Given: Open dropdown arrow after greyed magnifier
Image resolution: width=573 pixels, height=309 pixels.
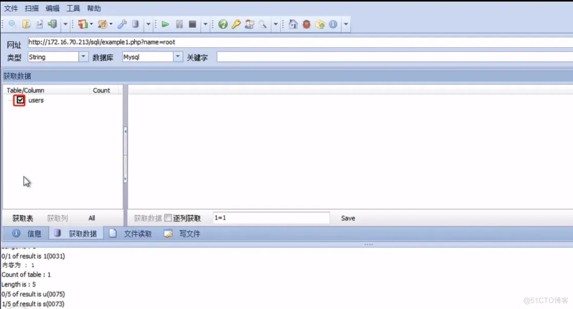Looking at the screenshot, I should (275, 25).
